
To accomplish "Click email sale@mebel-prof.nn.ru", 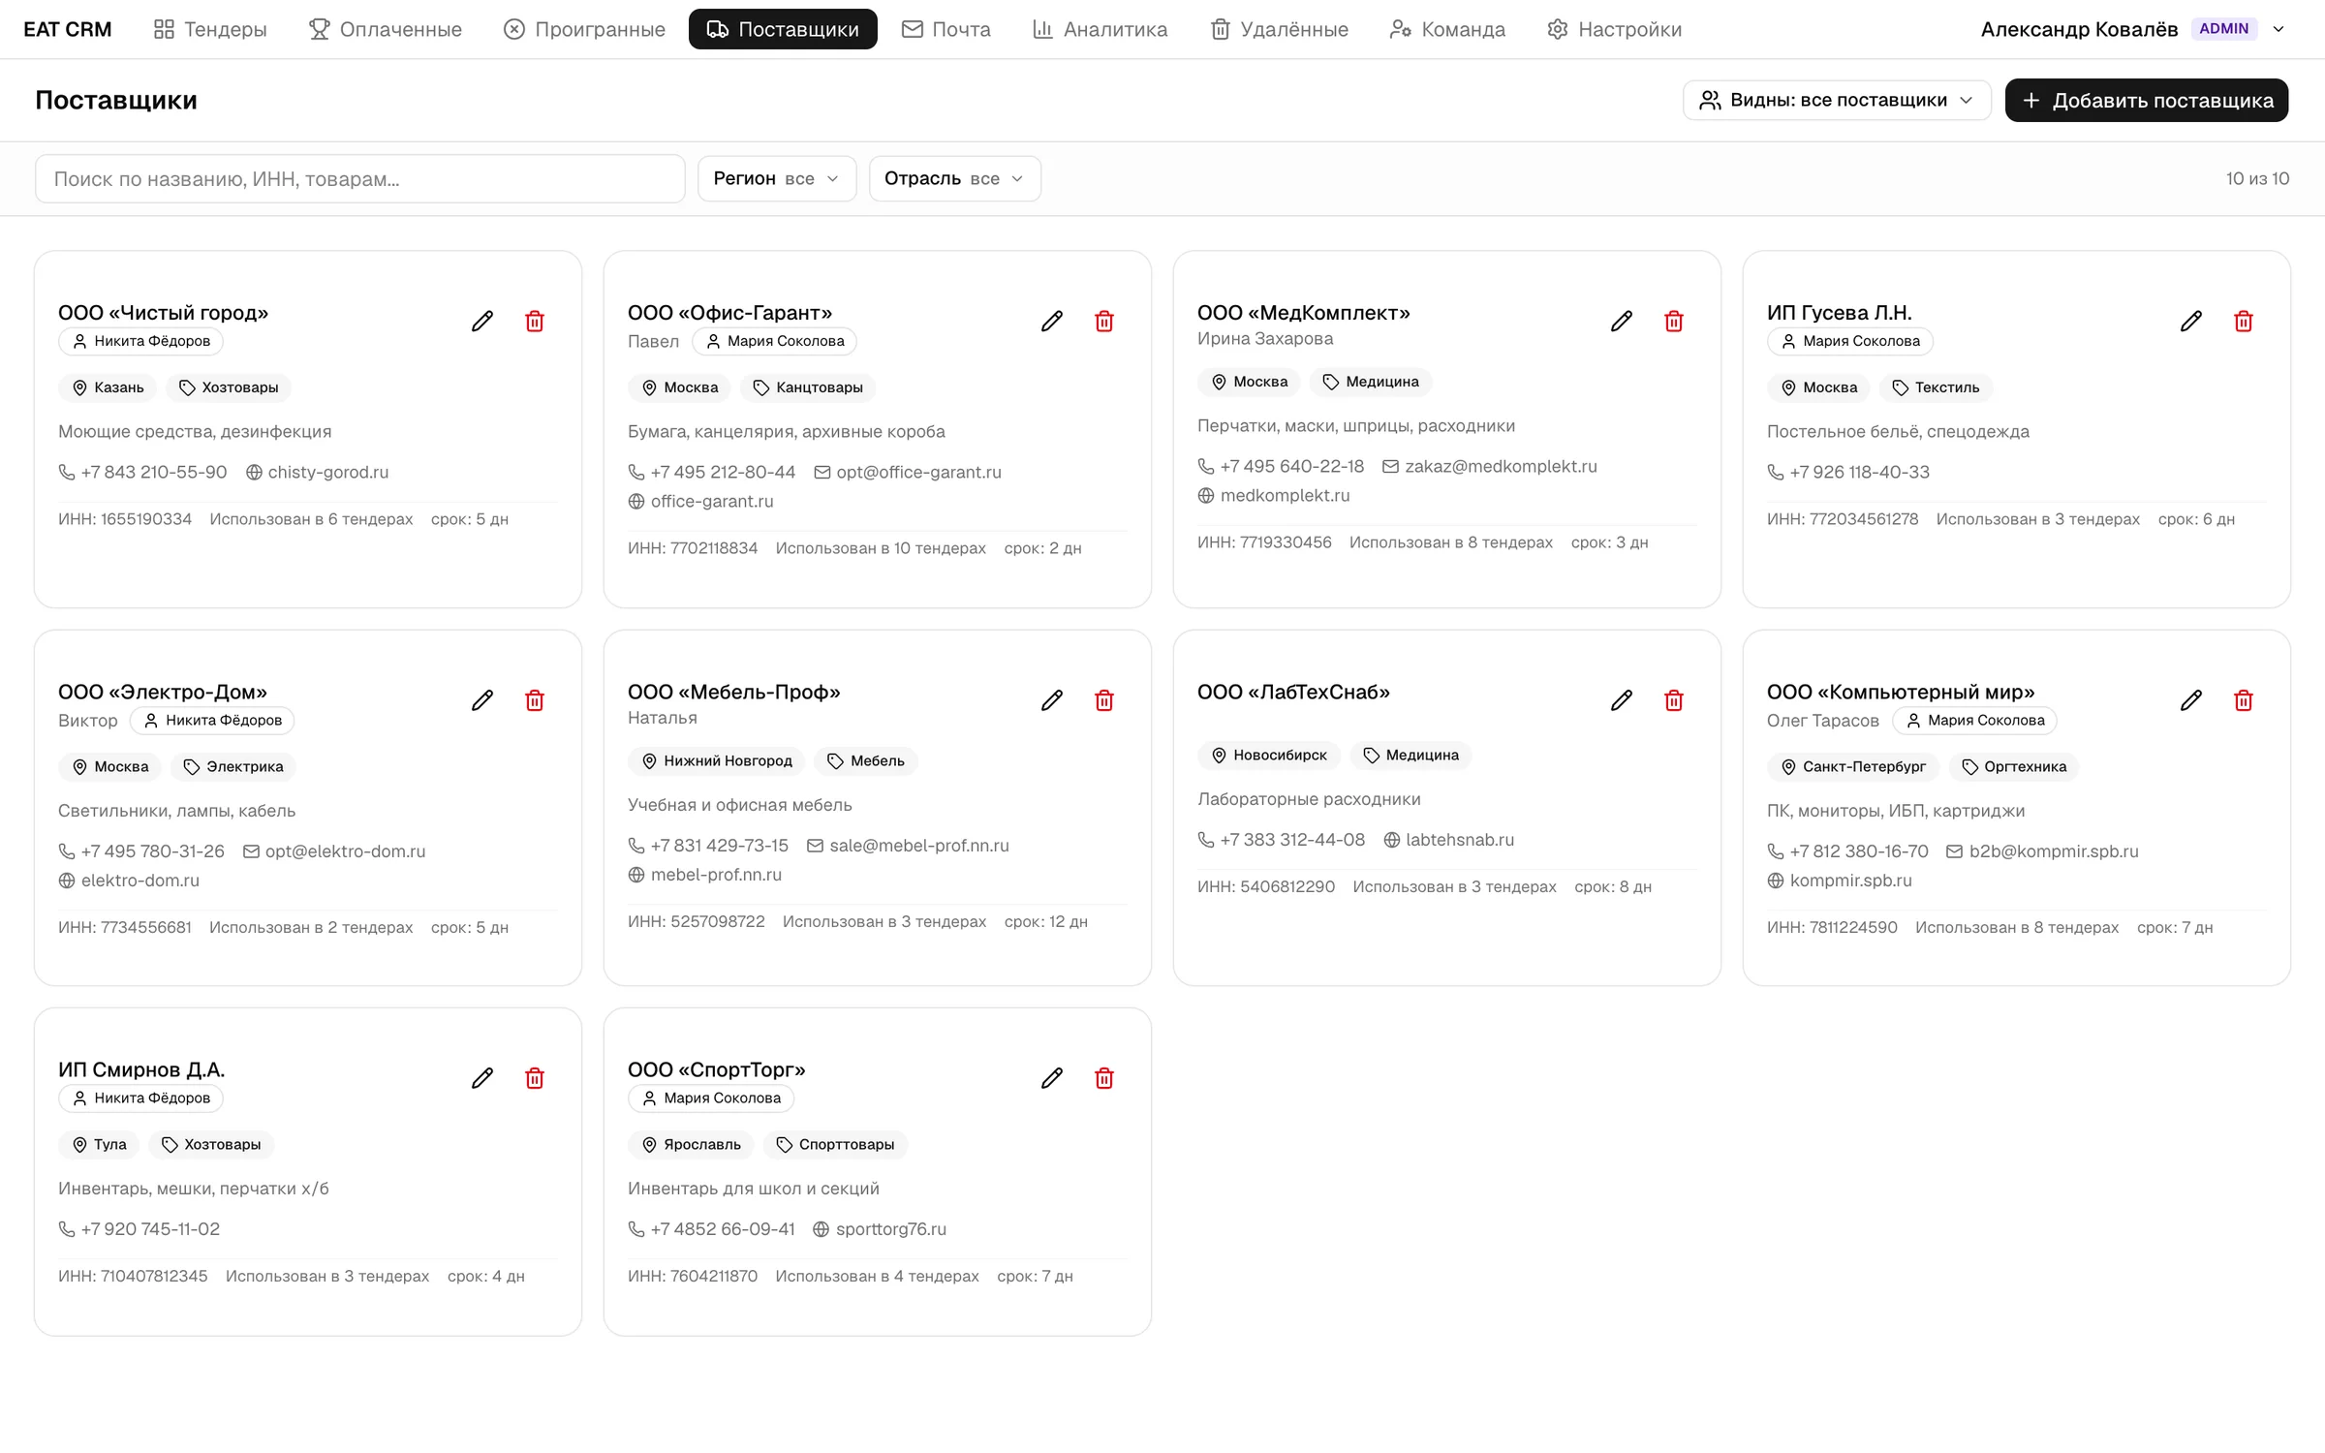I will click(x=909, y=845).
